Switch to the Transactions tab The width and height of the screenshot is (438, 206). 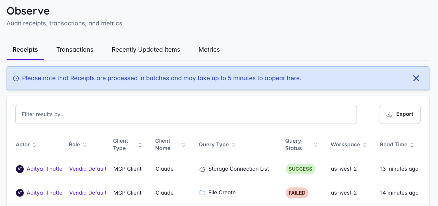pyautogui.click(x=75, y=50)
